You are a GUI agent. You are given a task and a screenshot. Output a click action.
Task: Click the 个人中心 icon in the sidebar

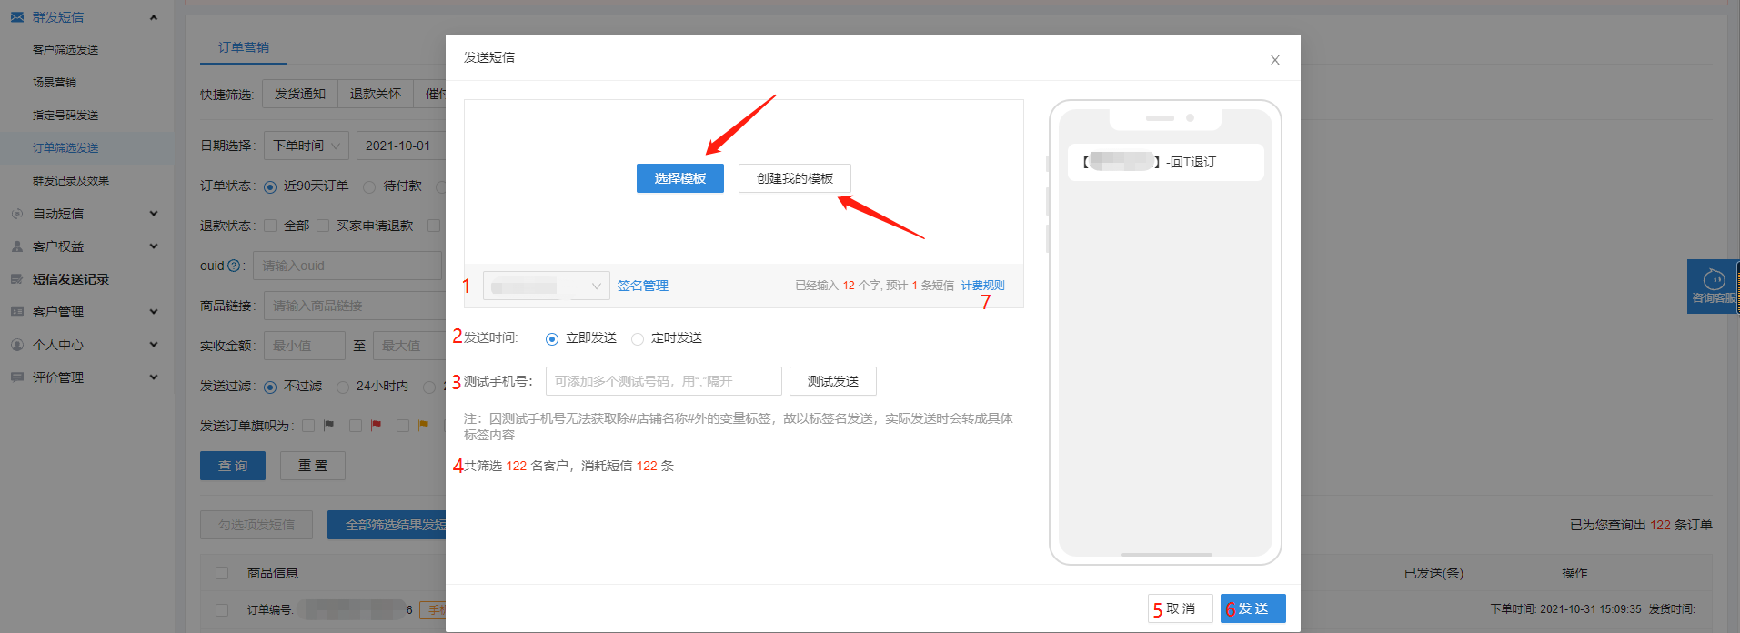pyautogui.click(x=17, y=345)
